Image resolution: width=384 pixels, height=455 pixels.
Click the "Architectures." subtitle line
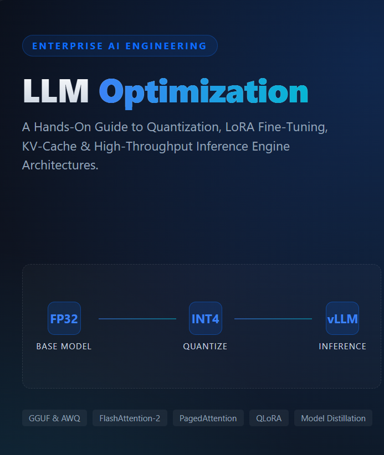[60, 165]
